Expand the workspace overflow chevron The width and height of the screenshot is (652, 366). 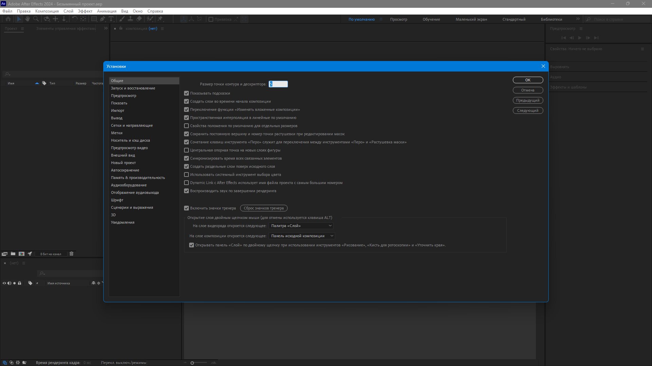coord(578,19)
